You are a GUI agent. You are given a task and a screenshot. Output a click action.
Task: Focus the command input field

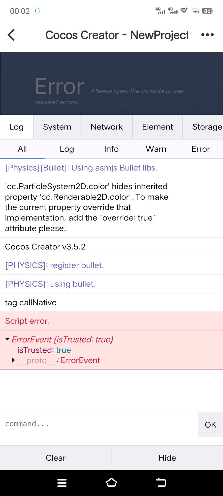[x=98, y=424]
